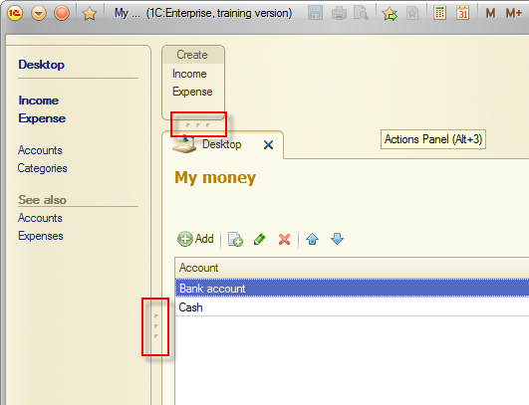Open the Favorites star icon
Screen dimensions: 529x405
point(90,14)
